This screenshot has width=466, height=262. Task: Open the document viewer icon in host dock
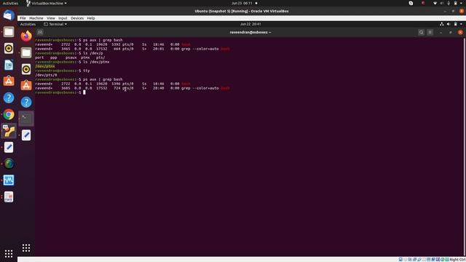[9, 196]
